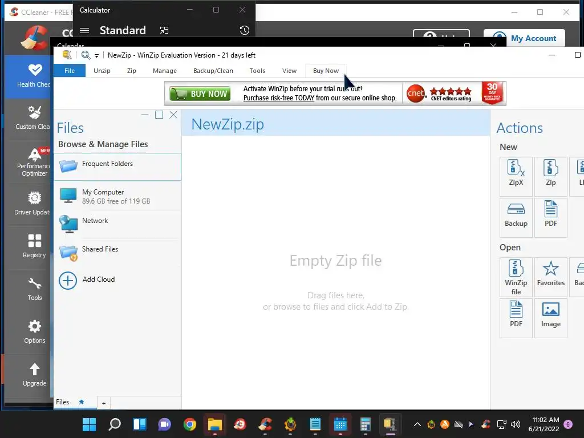The image size is (584, 438).
Task: Select Network in the Files pane
Action: [117, 225]
